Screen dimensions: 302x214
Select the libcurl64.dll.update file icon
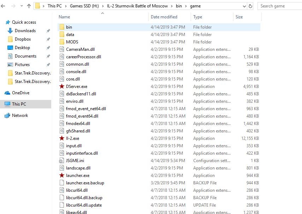click(61, 205)
